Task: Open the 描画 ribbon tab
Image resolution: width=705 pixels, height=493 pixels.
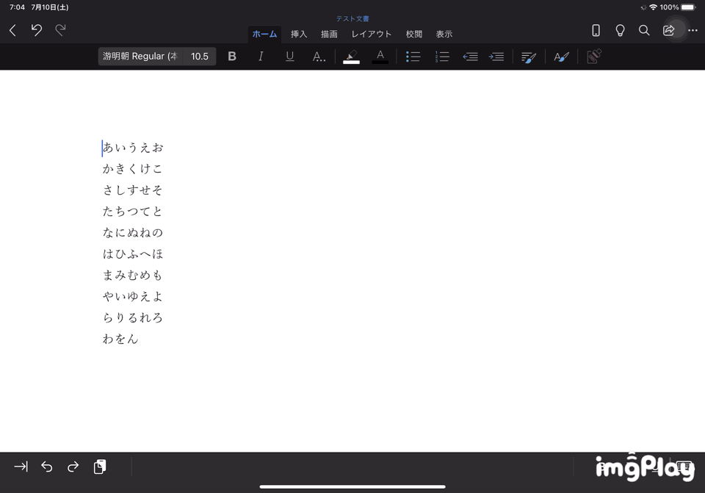Action: click(x=329, y=34)
